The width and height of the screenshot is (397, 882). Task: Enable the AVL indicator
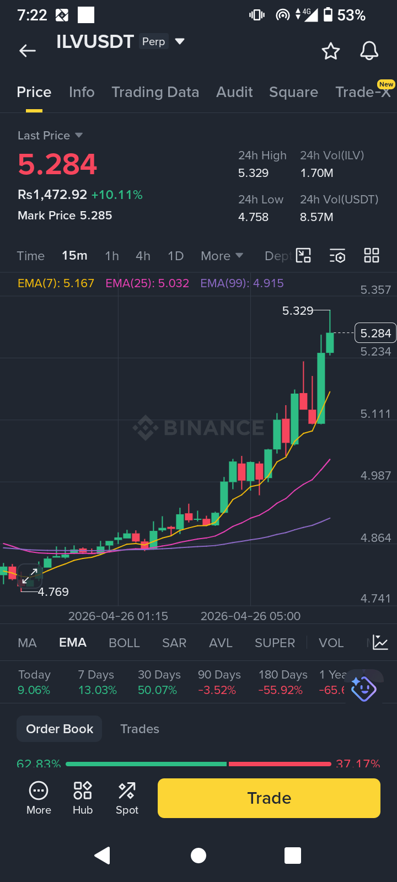pos(221,643)
